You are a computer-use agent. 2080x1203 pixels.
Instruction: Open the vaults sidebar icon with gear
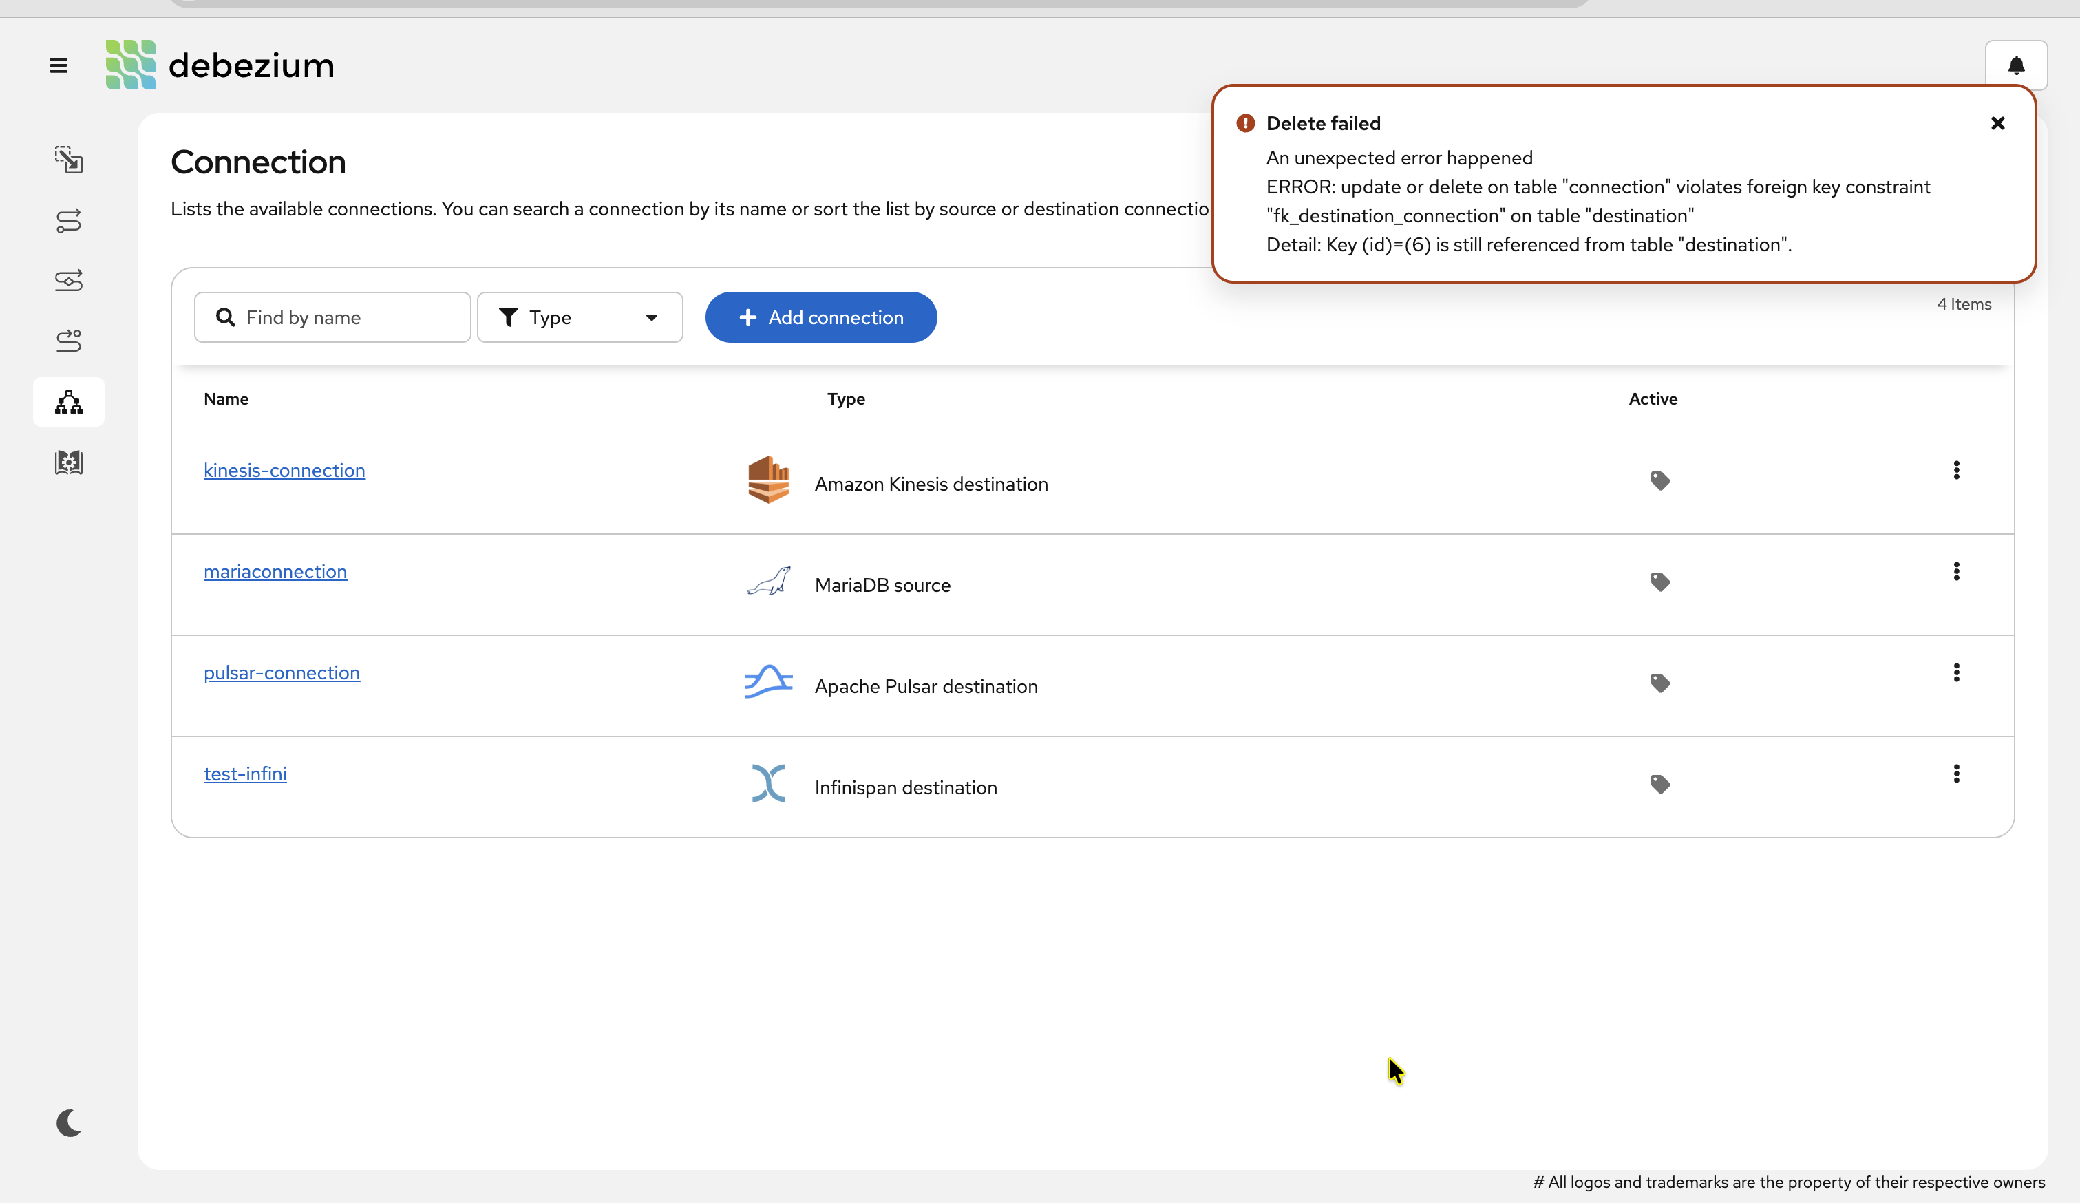point(69,463)
